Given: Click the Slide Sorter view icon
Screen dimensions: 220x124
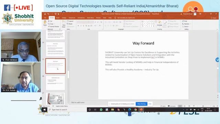Looking at the screenshot, I should (x=185, y=106).
